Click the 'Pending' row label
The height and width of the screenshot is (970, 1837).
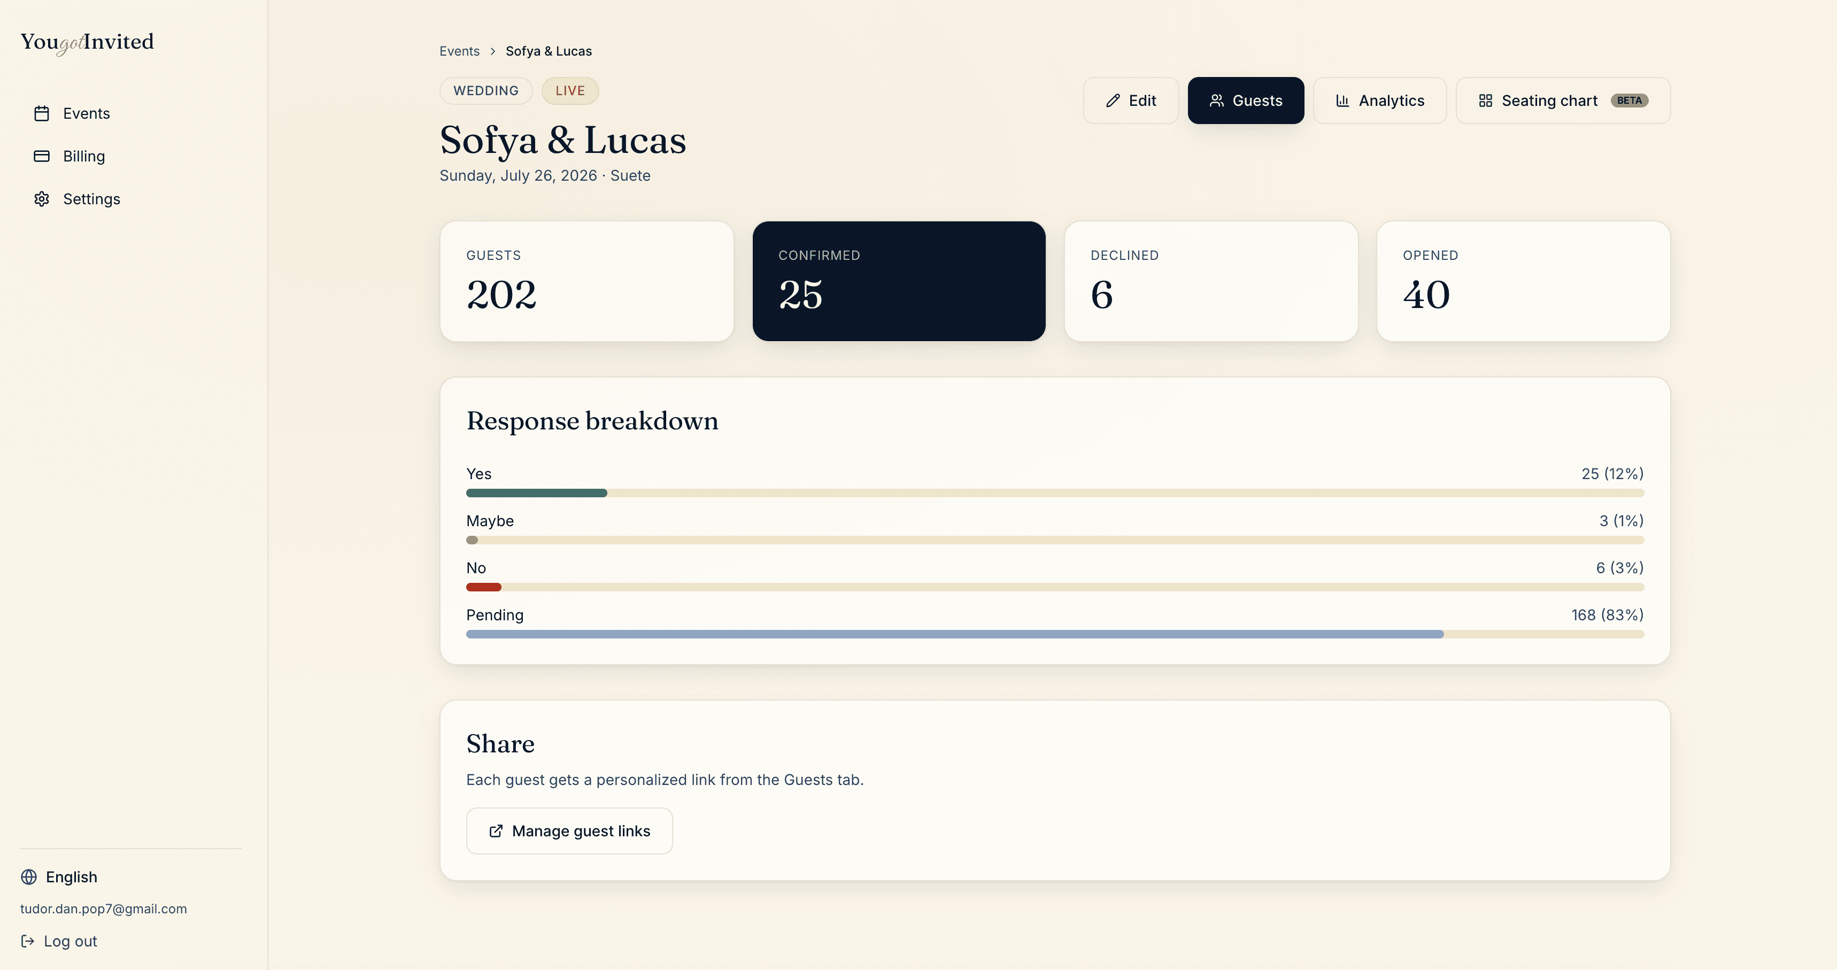click(495, 615)
